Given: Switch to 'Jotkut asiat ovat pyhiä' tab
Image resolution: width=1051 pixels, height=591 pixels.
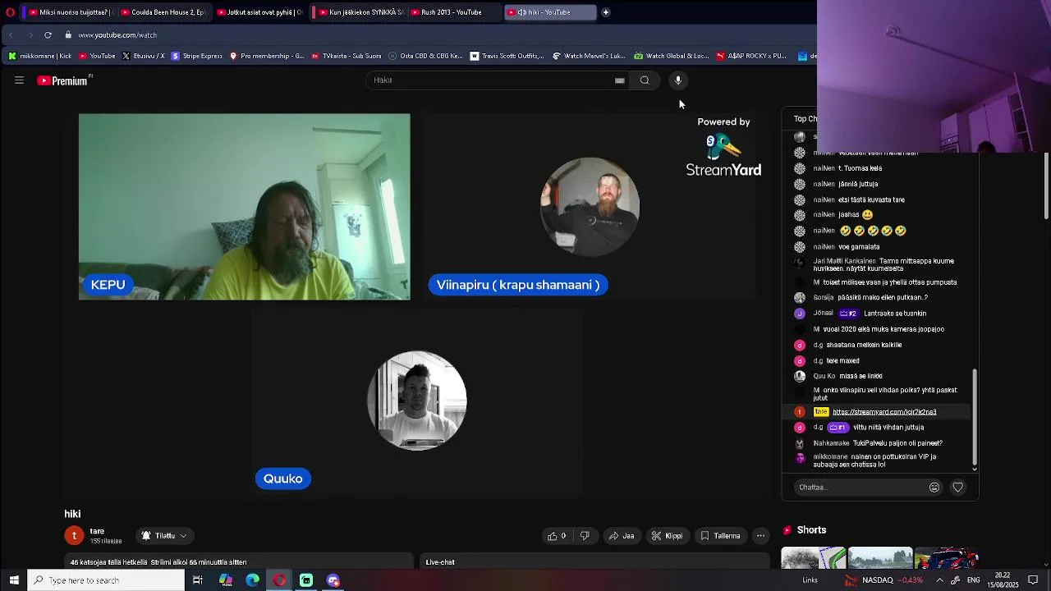Looking at the screenshot, I should tap(259, 12).
